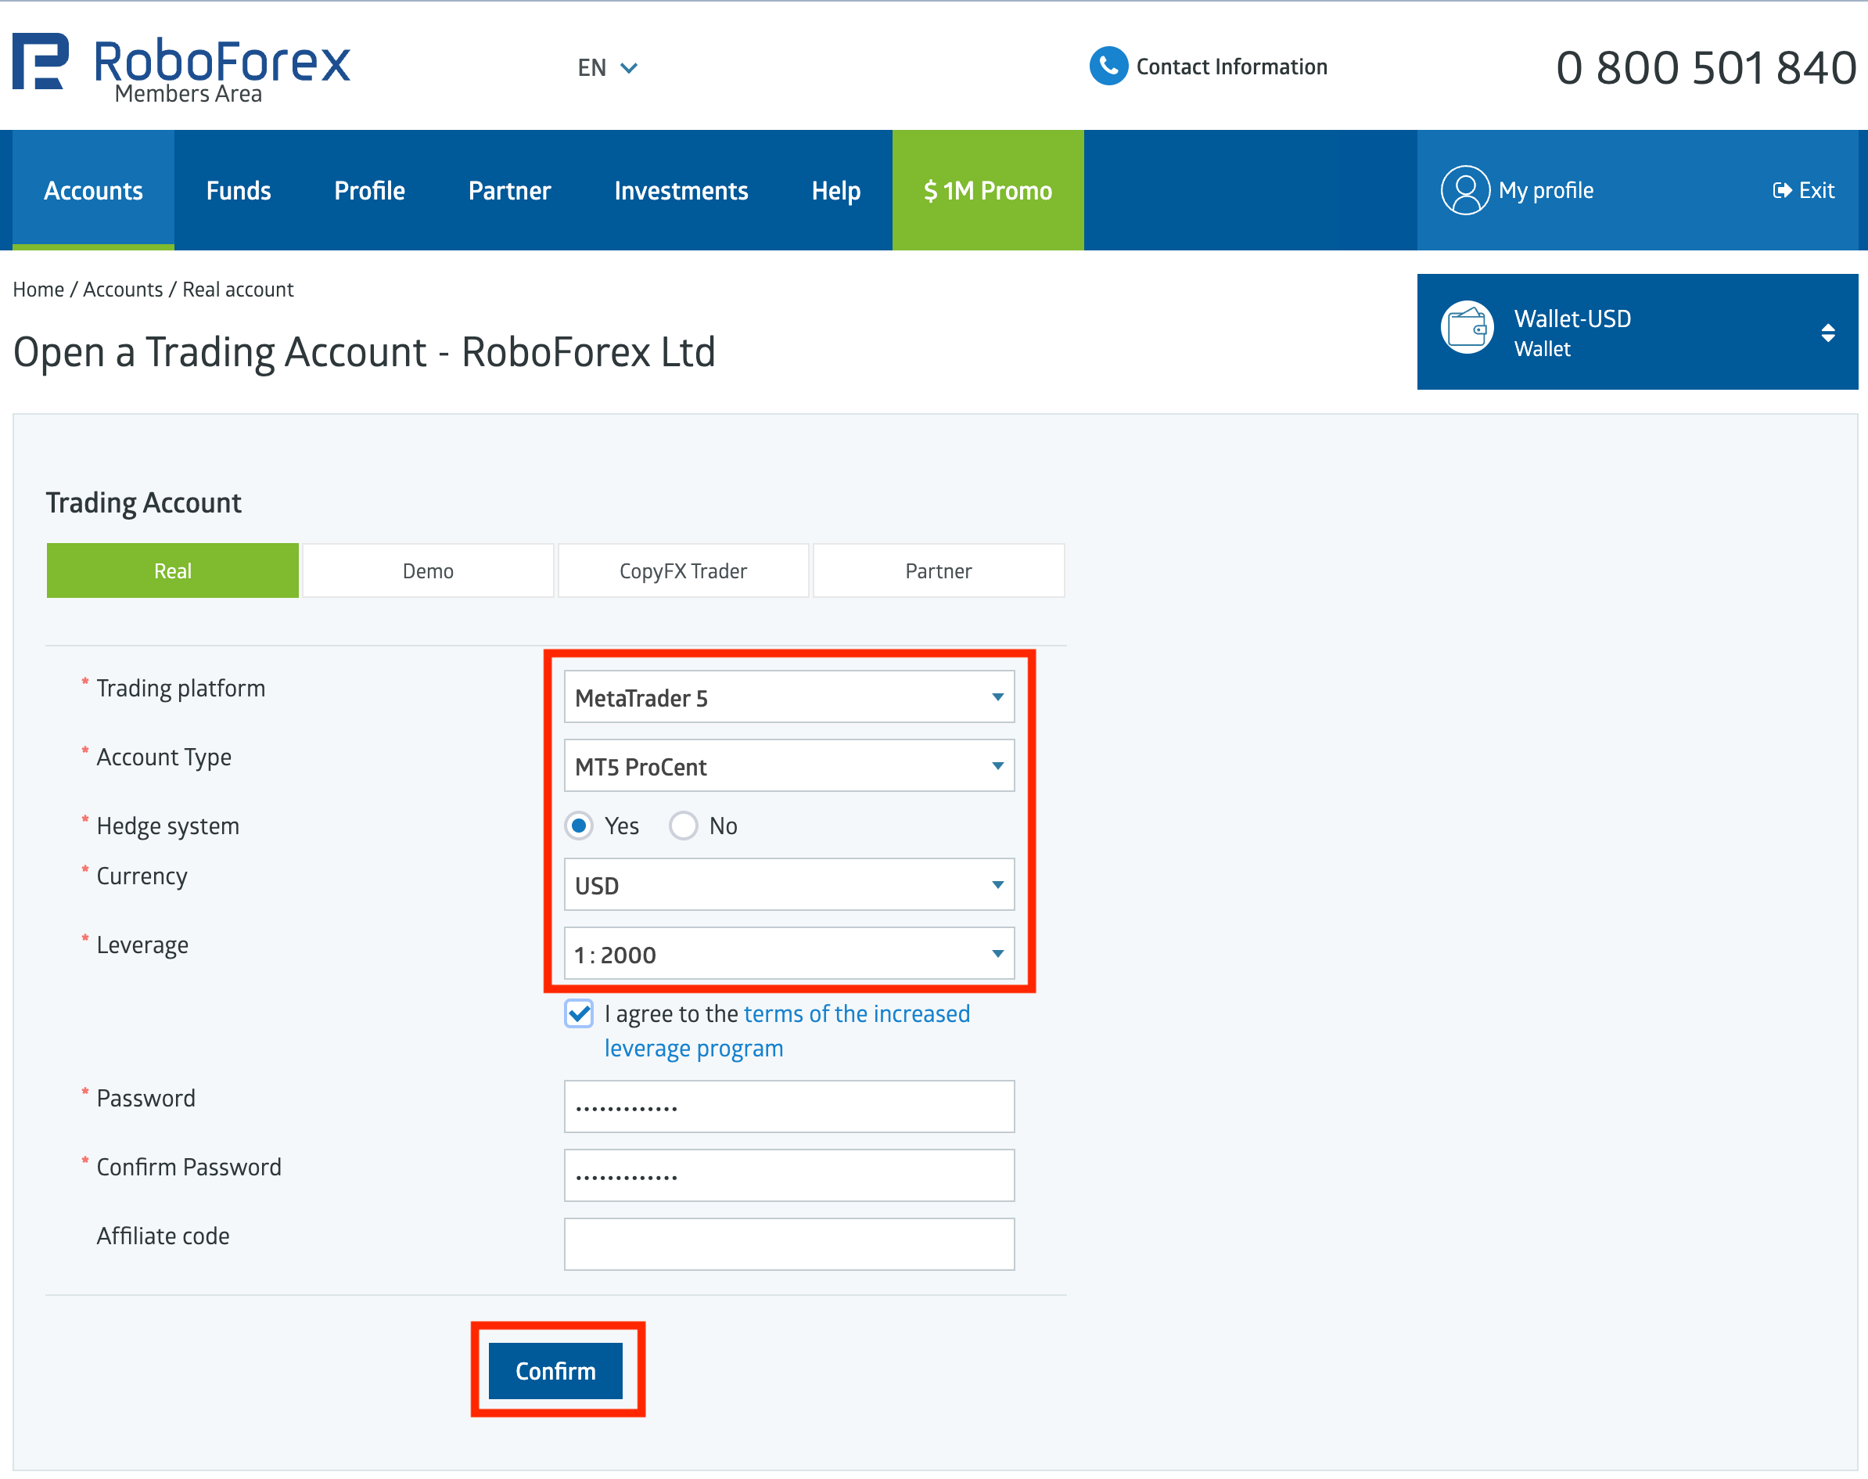Click the Affiliate code input field
This screenshot has height=1479, width=1868.
(789, 1243)
